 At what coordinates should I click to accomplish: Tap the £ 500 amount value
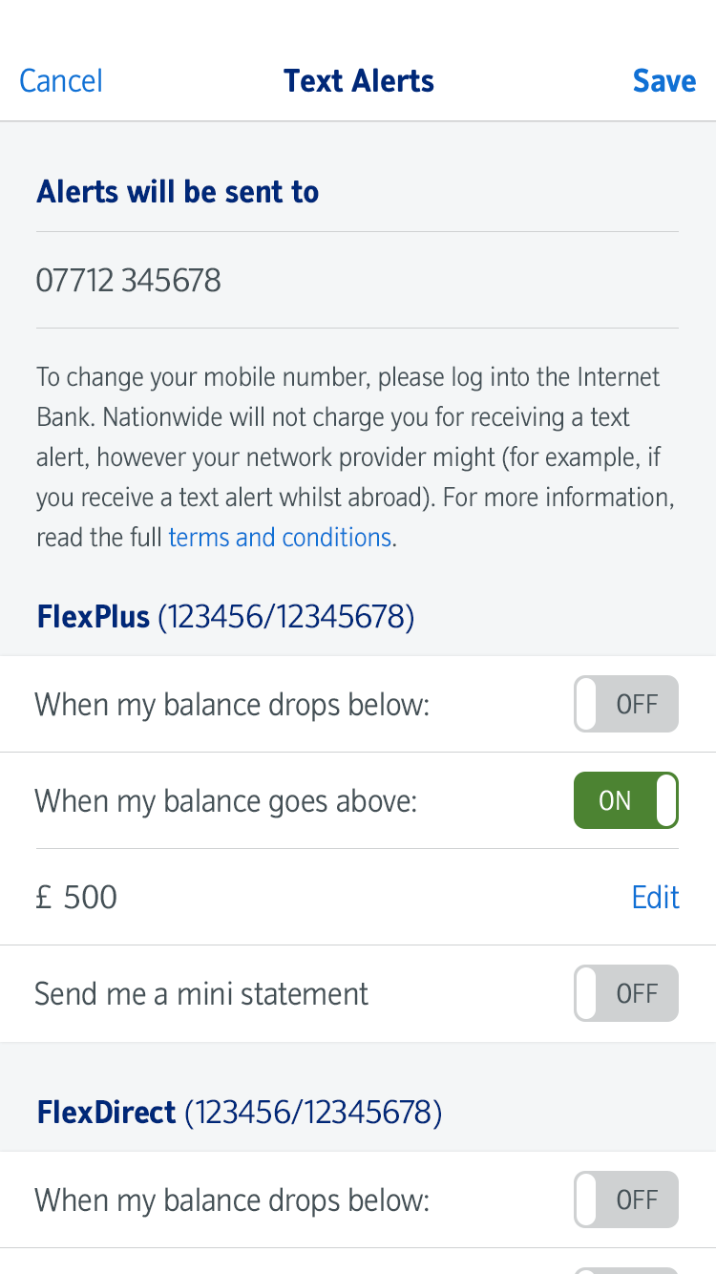pos(77,898)
